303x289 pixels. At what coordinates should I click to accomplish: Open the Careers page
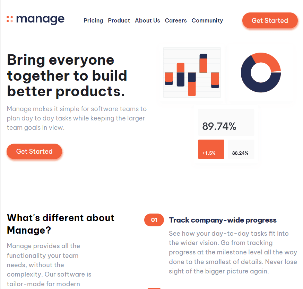[x=176, y=20]
